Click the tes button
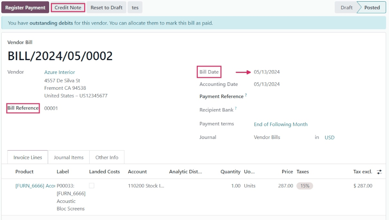Screen dimensions: 389x220 tap(135, 8)
